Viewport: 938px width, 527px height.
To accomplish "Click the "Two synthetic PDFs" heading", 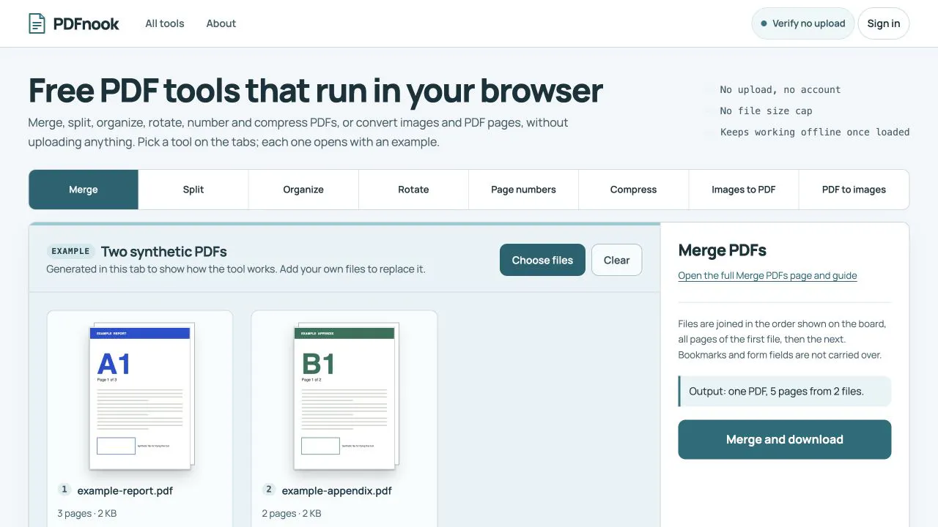I will (x=164, y=252).
